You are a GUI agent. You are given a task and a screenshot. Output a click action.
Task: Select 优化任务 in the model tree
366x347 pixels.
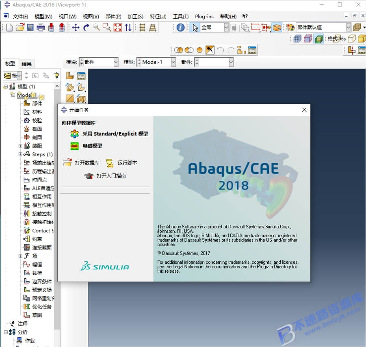[38, 307]
